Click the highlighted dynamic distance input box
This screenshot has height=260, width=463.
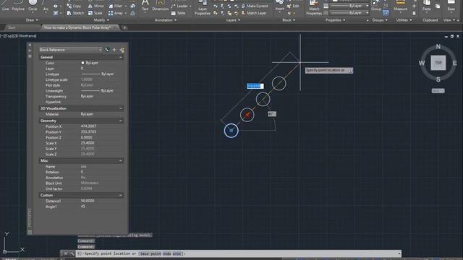click(255, 86)
